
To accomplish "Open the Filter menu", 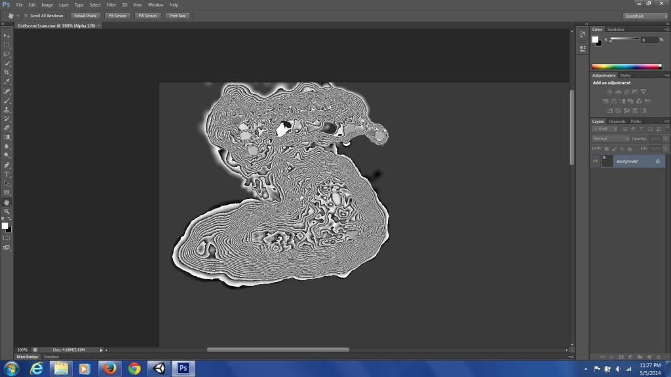I will tap(111, 5).
